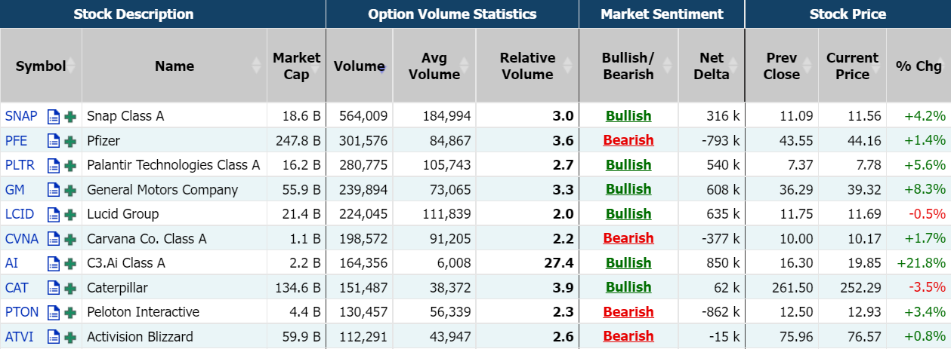Open the document icon for AI
The height and width of the screenshot is (349, 951).
point(54,263)
